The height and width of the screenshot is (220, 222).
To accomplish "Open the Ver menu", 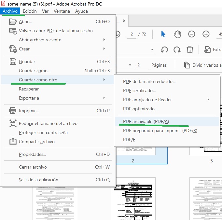I will pyautogui.click(x=45, y=11).
